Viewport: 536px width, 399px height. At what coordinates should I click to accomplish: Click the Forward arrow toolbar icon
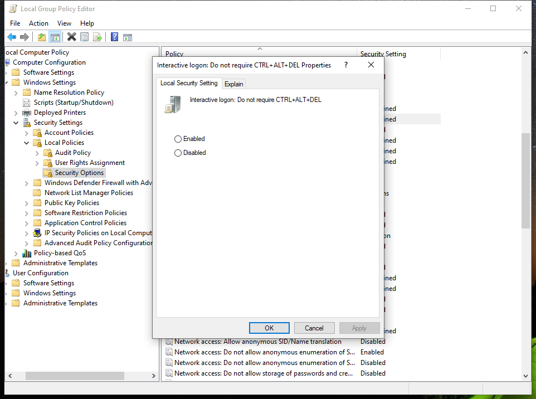pos(25,37)
